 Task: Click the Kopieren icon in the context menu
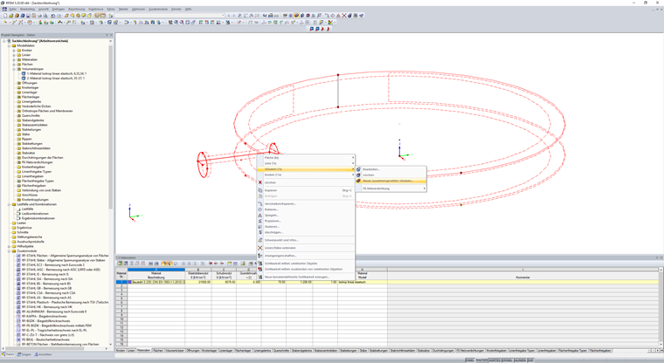(x=260, y=190)
